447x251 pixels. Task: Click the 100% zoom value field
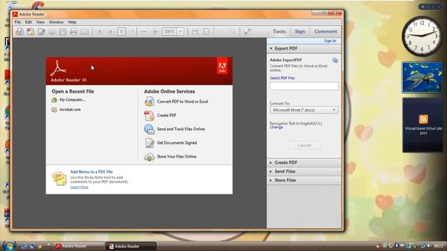pyautogui.click(x=169, y=31)
